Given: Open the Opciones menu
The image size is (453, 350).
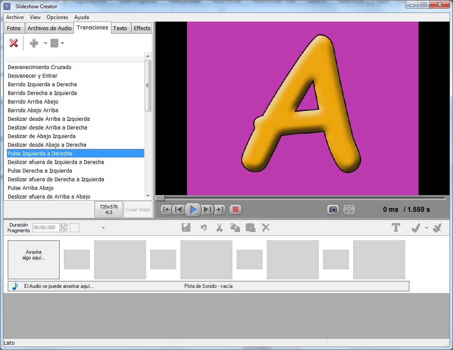Looking at the screenshot, I should pyautogui.click(x=57, y=17).
